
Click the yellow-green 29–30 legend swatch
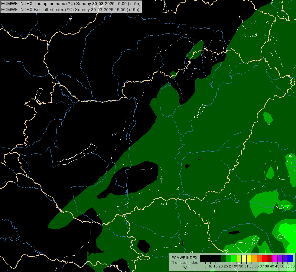click(239, 258)
